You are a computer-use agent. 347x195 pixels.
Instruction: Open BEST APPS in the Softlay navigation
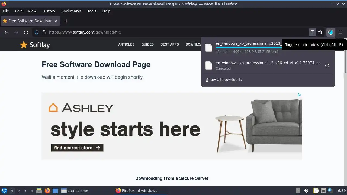click(x=170, y=44)
